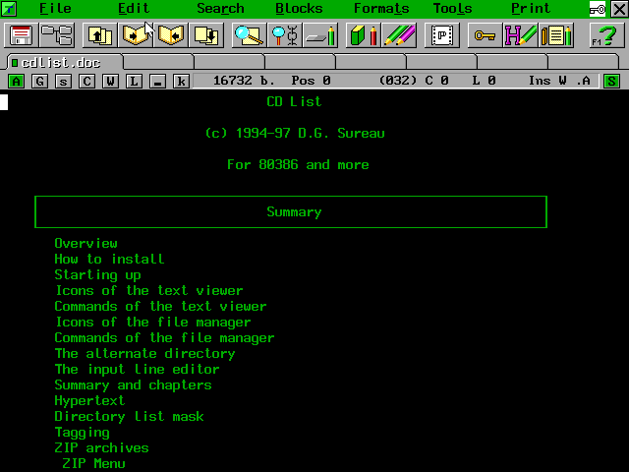Toggle the green S indicator at right
Screen dimensions: 629x472
pyautogui.click(x=611, y=81)
